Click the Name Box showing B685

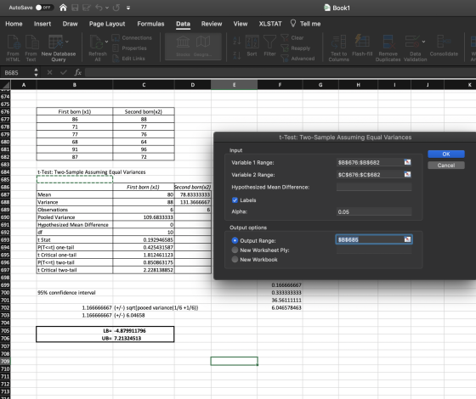tap(17, 72)
